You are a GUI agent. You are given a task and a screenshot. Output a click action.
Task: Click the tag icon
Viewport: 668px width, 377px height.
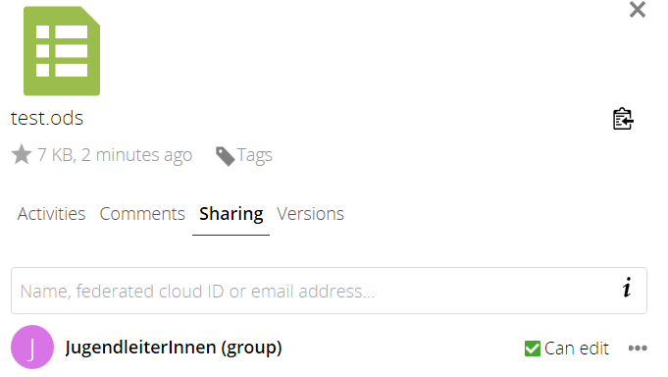click(x=225, y=156)
